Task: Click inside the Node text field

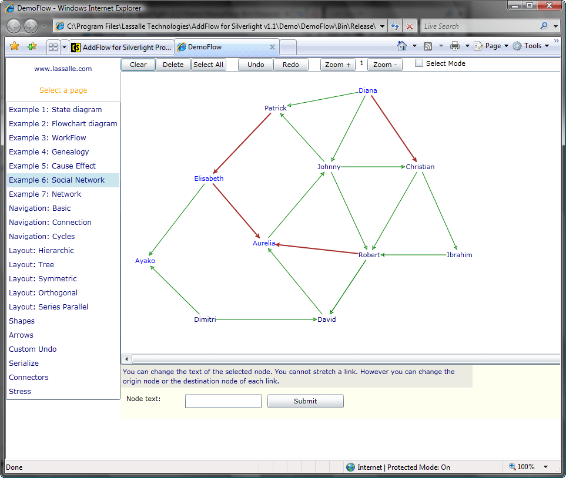Action: [x=223, y=401]
